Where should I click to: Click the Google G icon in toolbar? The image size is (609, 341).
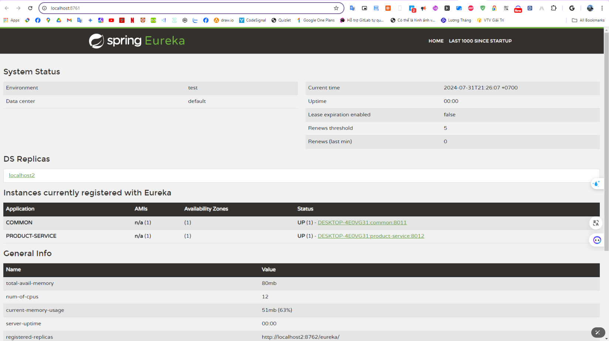point(572,8)
